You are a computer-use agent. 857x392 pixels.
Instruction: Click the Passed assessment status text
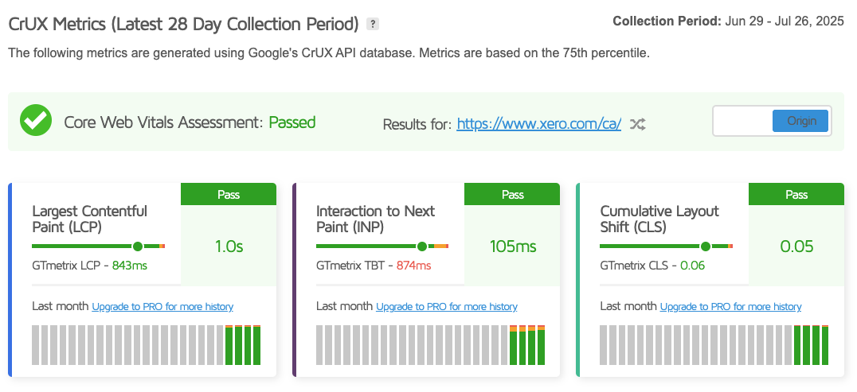[292, 122]
